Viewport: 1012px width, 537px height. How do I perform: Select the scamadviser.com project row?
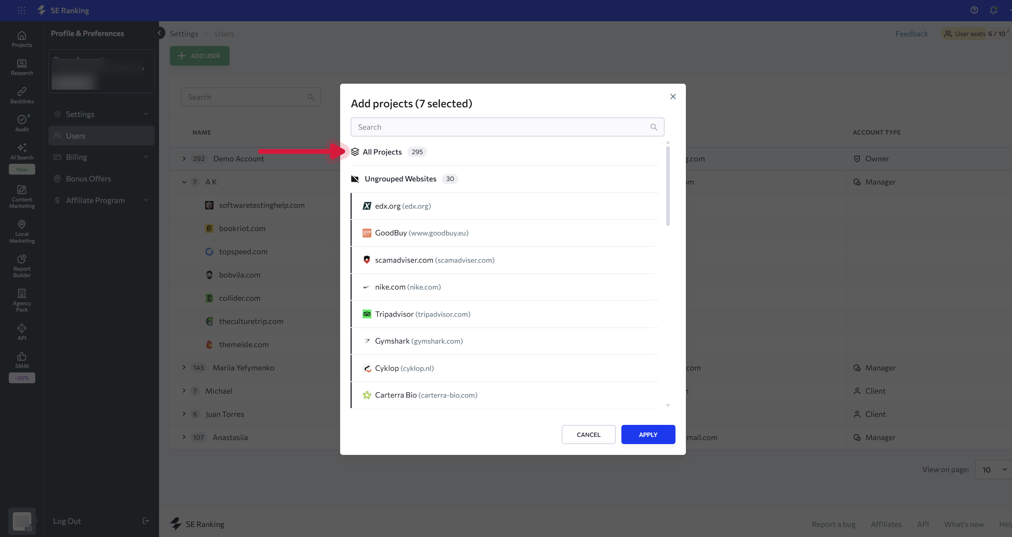click(505, 260)
